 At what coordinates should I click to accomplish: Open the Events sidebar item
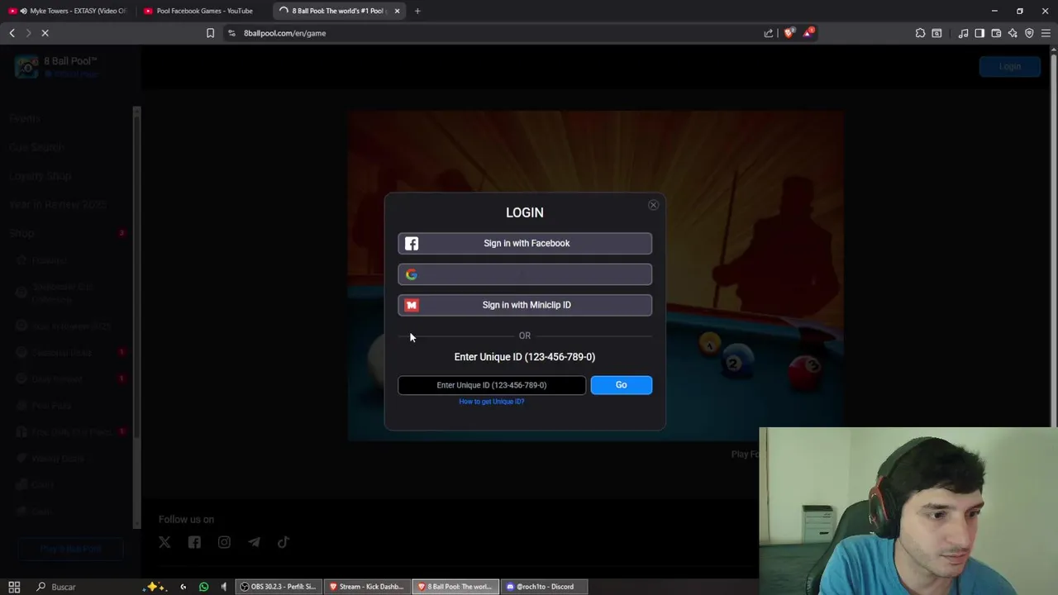[25, 118]
